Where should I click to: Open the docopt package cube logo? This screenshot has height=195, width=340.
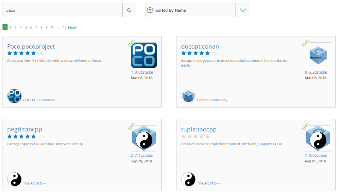pos(318,55)
